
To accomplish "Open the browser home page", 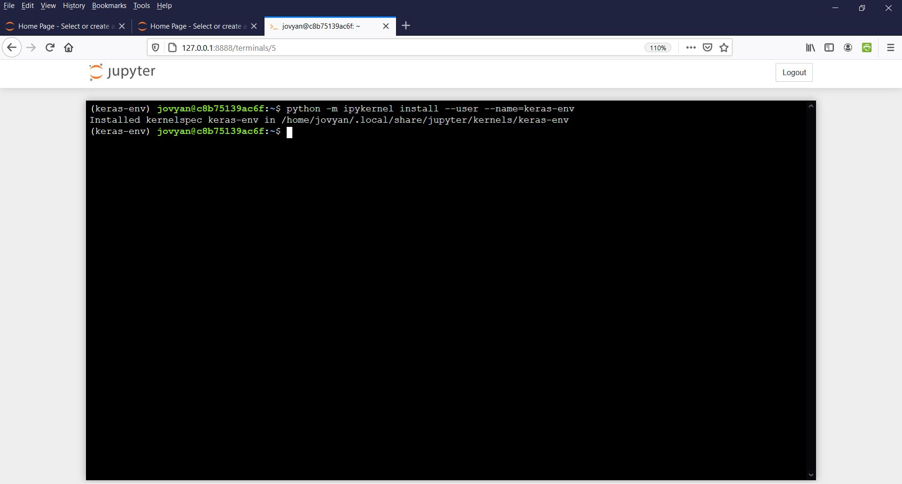I will click(69, 47).
